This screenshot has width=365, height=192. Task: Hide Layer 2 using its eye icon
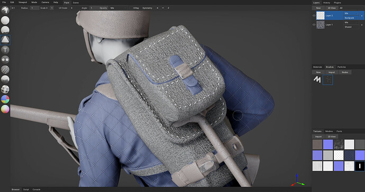[x=314, y=15]
